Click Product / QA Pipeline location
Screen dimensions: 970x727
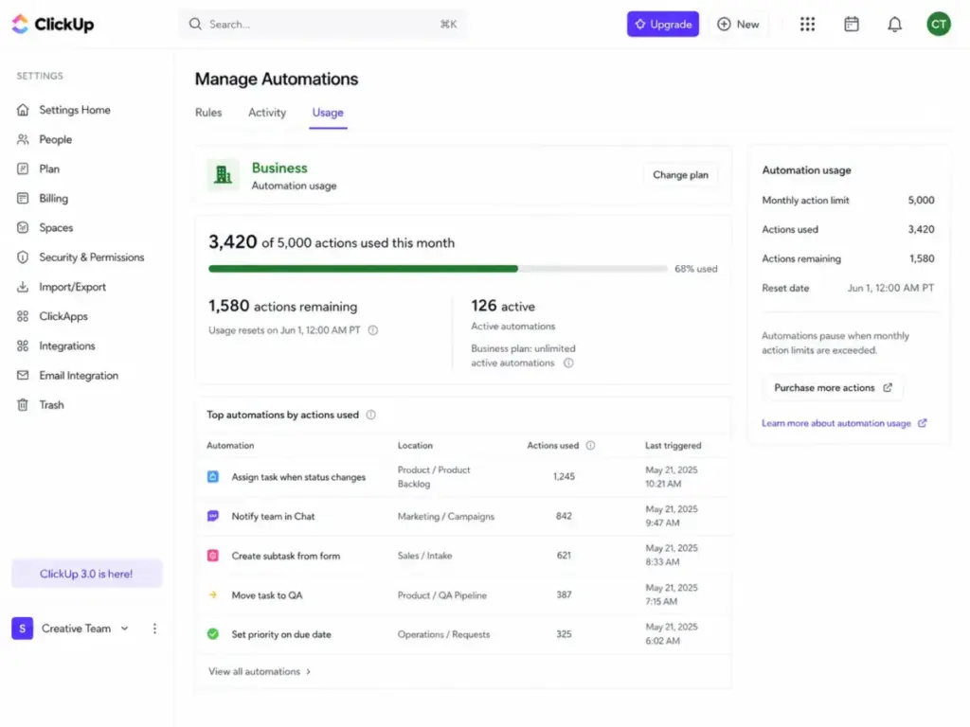442,595
